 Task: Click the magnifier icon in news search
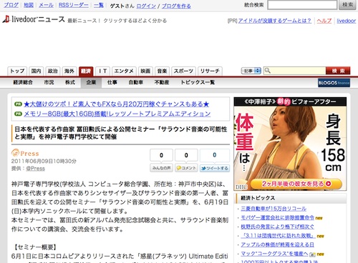[x=268, y=71]
